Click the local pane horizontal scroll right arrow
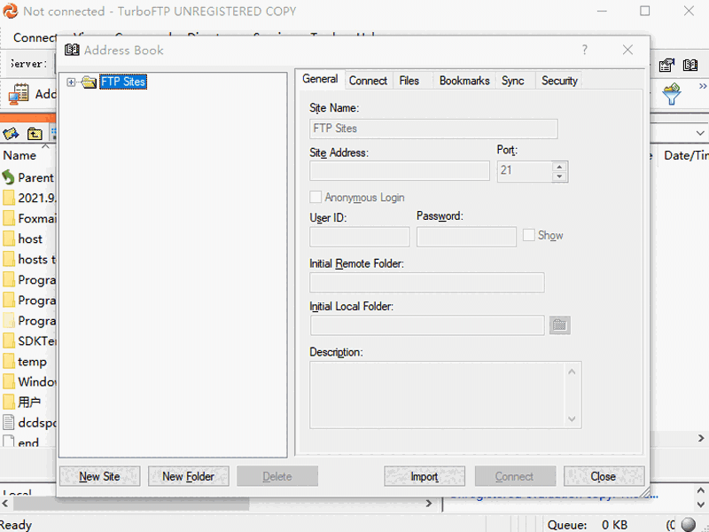Viewport: 709px width, 532px height. (429, 504)
